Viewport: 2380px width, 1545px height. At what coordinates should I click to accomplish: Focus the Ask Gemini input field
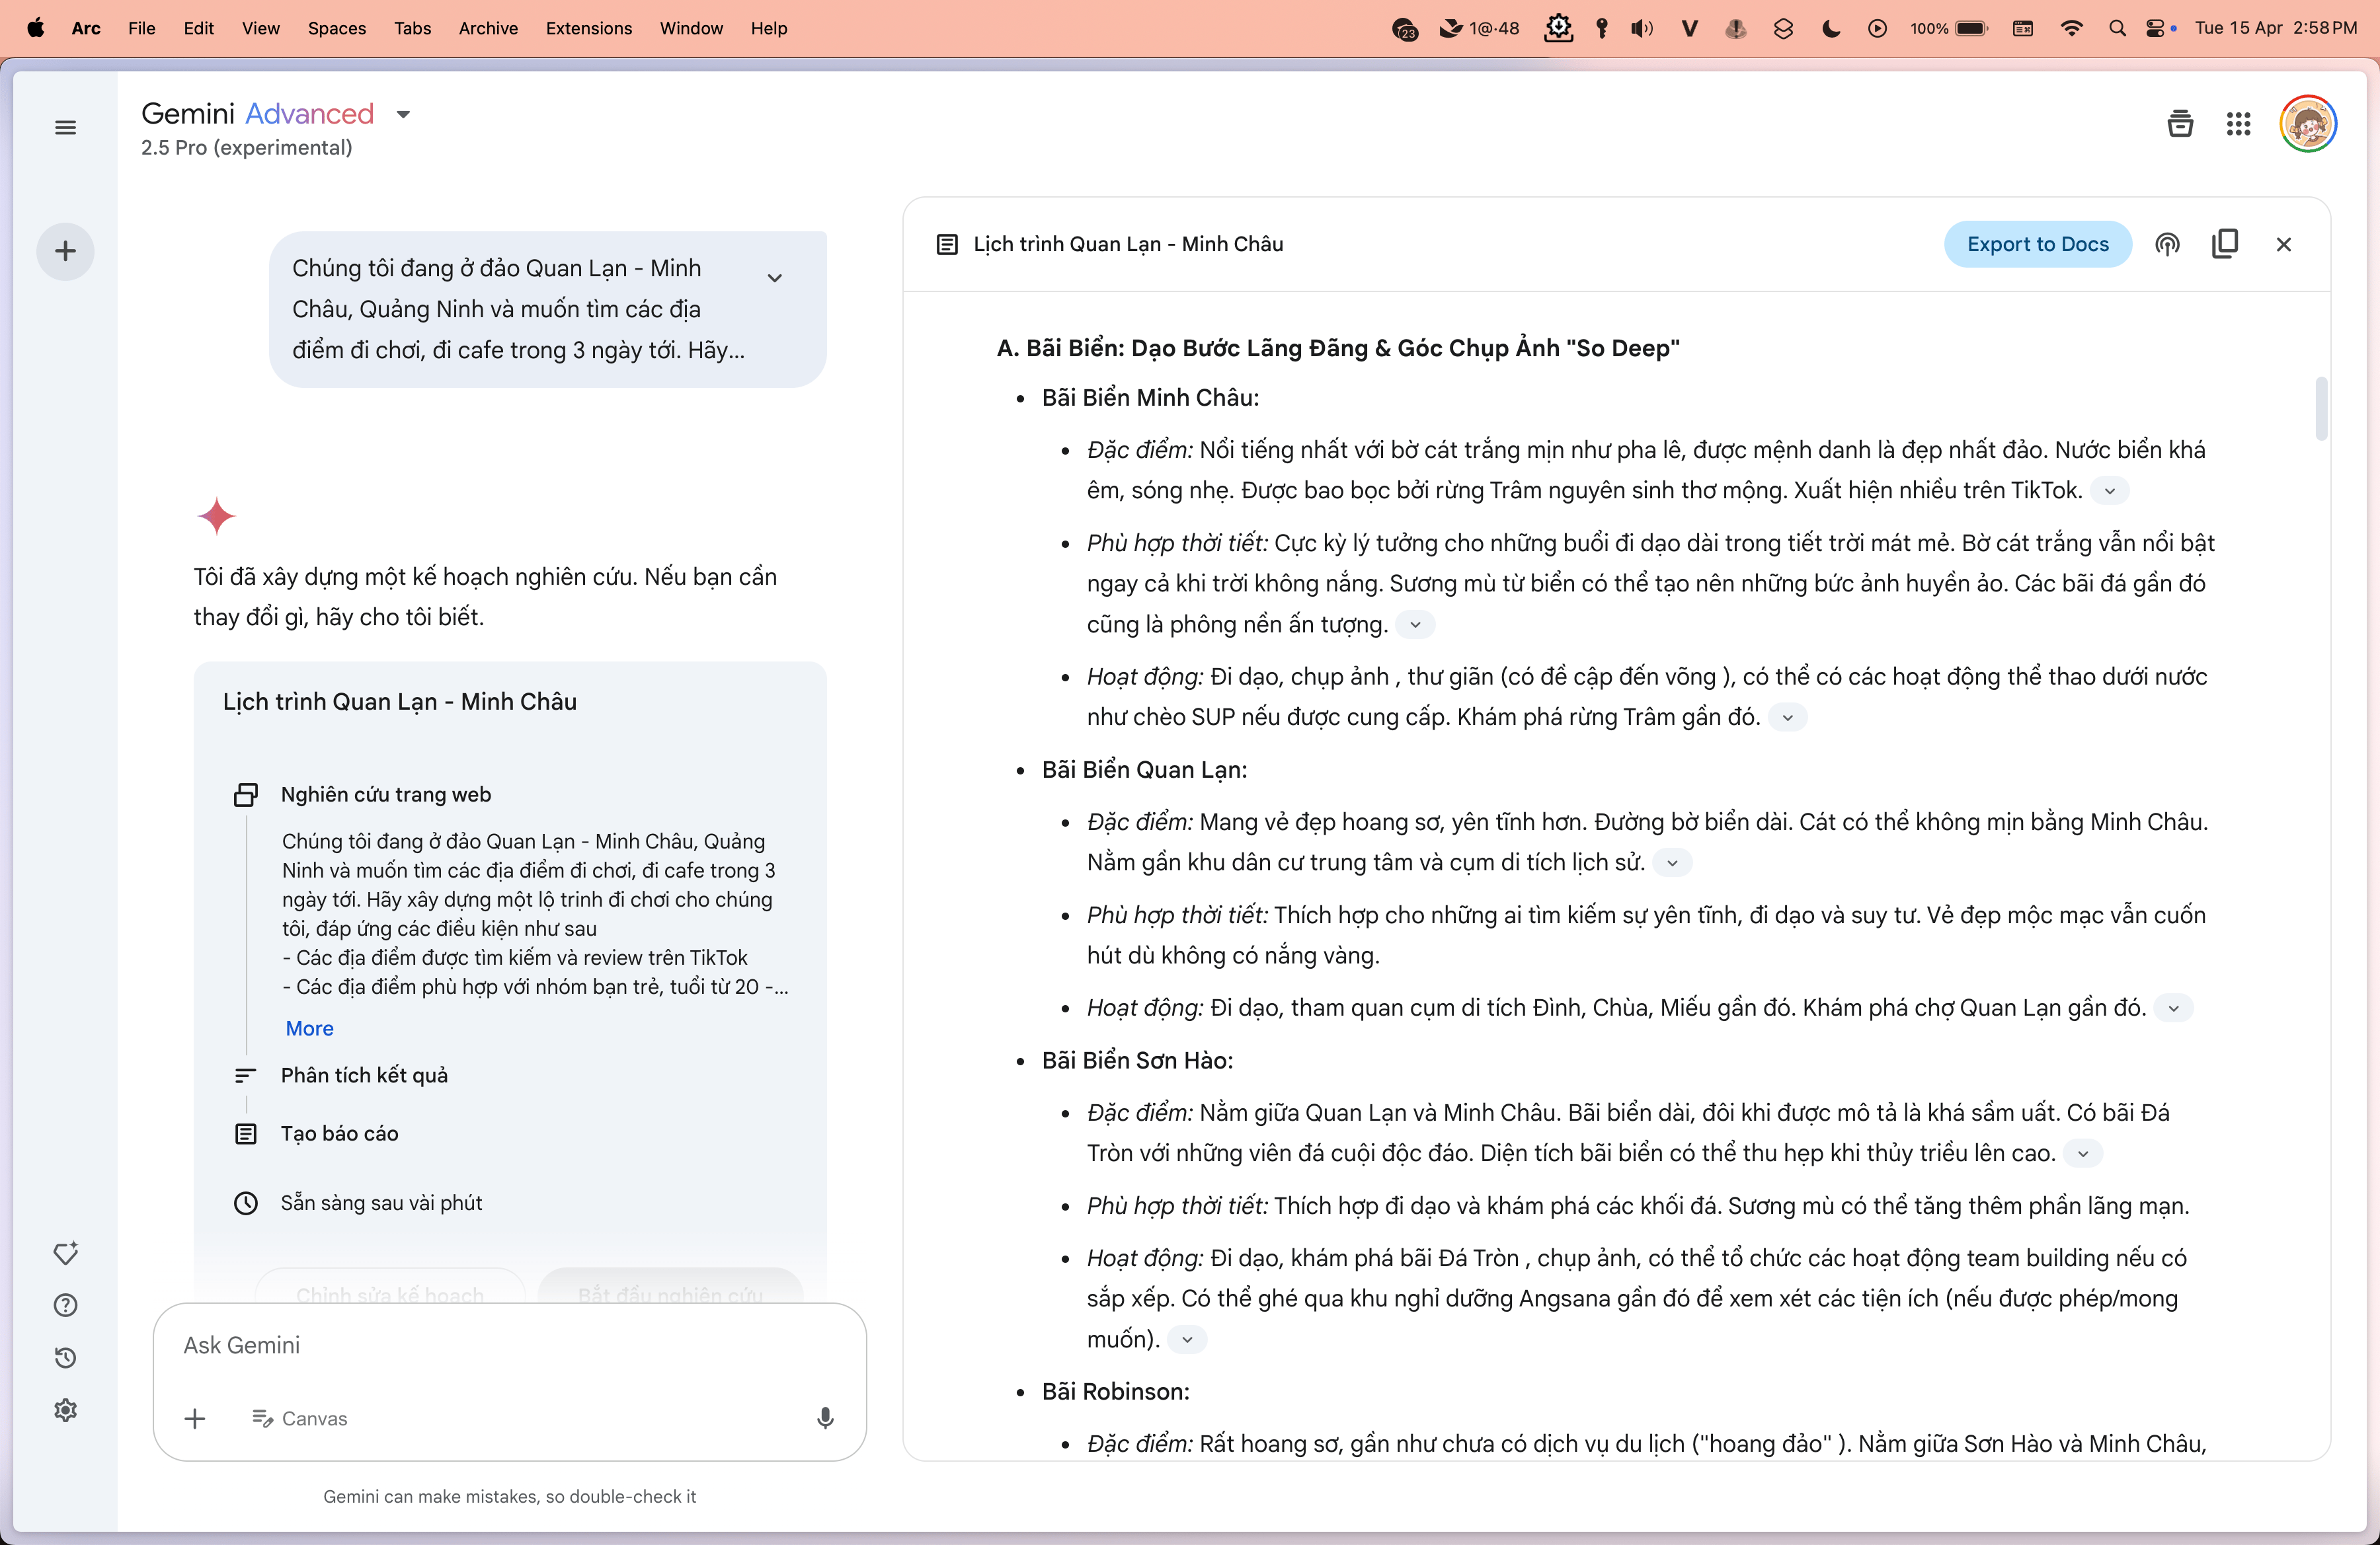510,1345
